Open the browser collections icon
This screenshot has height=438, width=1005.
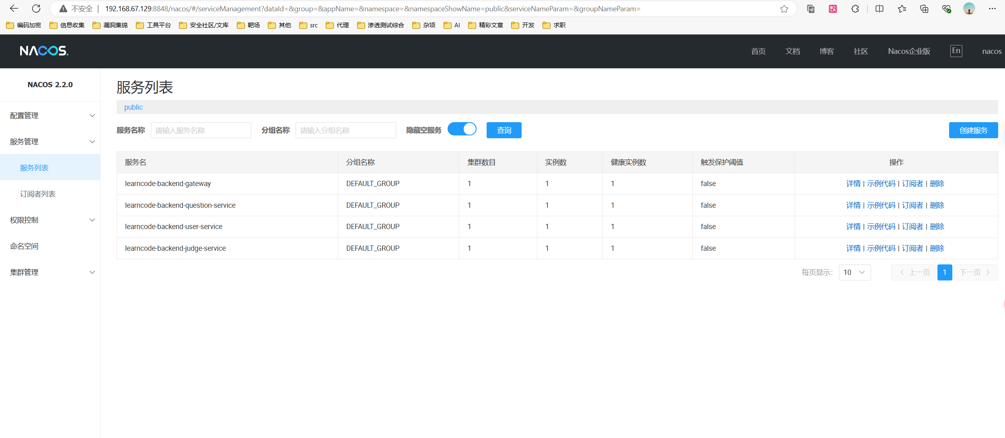click(811, 8)
